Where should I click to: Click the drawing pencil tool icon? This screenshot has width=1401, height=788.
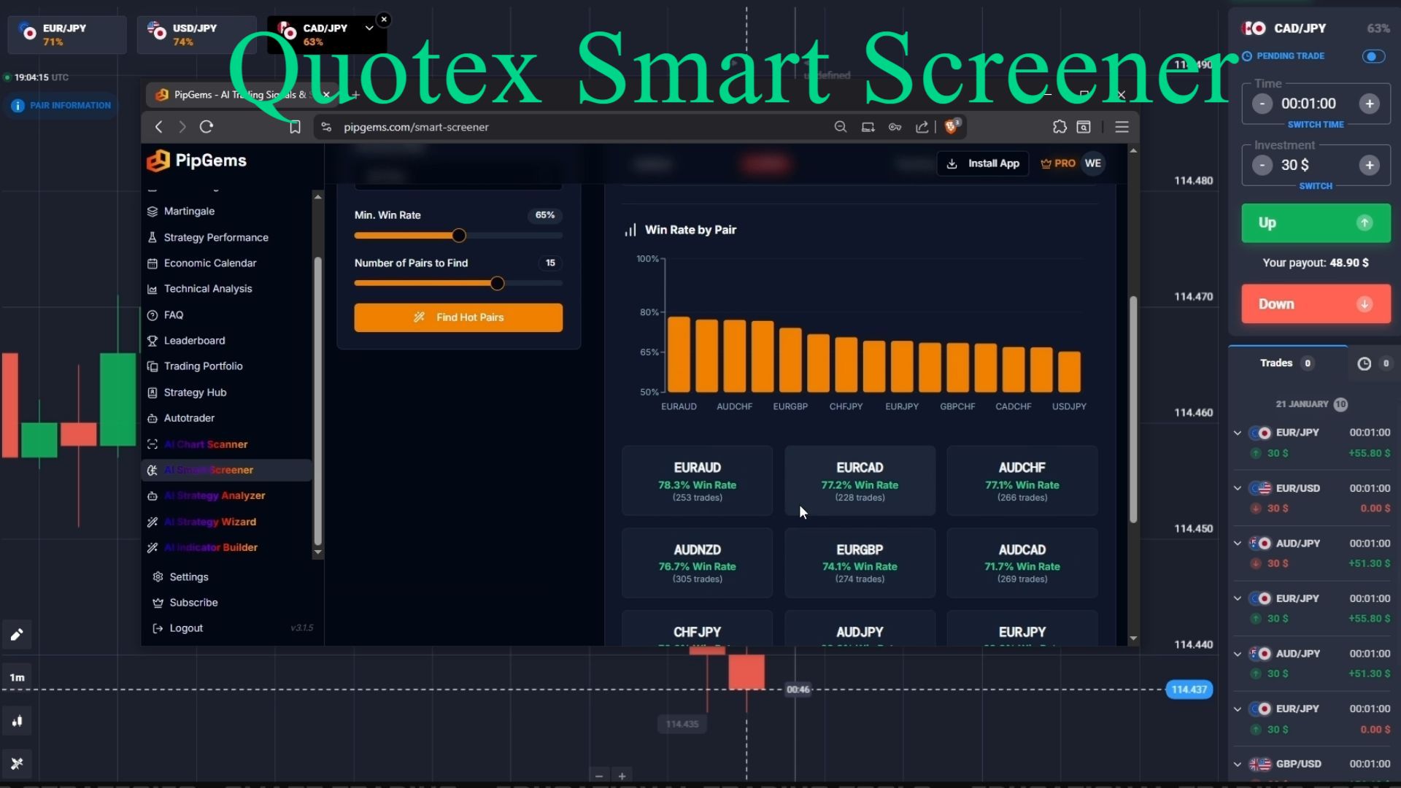pos(17,635)
